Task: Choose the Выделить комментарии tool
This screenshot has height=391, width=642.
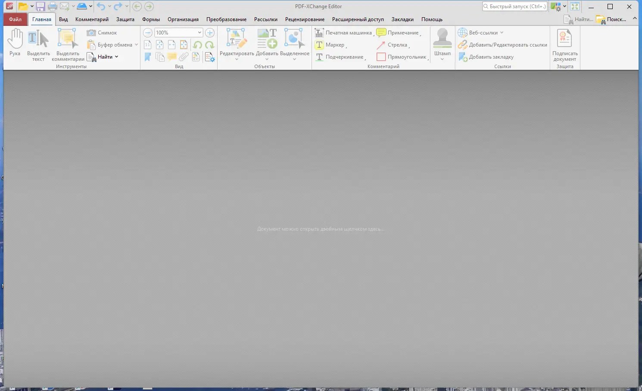Action: click(68, 46)
